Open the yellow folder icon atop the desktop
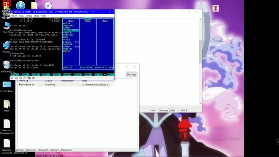Image resolution: width=279 pixels, height=157 pixels. click(34, 6)
